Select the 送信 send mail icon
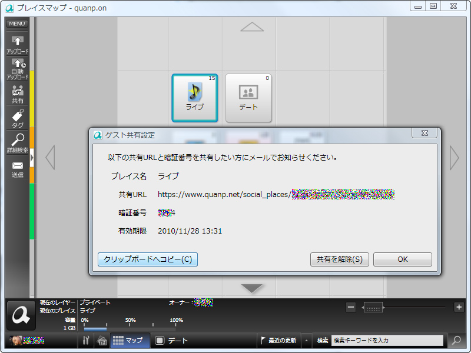 pos(17,167)
